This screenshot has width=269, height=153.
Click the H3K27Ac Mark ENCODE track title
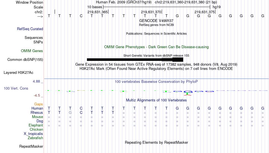(156, 69)
